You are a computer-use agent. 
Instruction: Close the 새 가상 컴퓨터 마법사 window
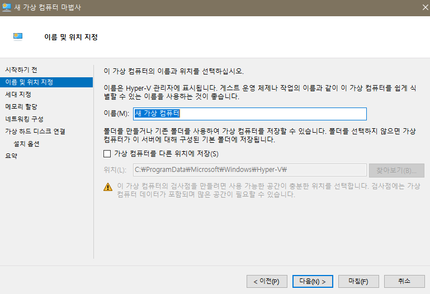tap(425, 7)
